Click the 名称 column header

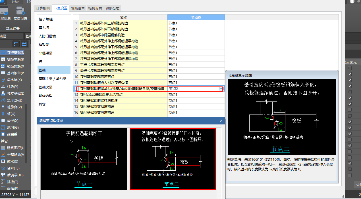coord(123,17)
